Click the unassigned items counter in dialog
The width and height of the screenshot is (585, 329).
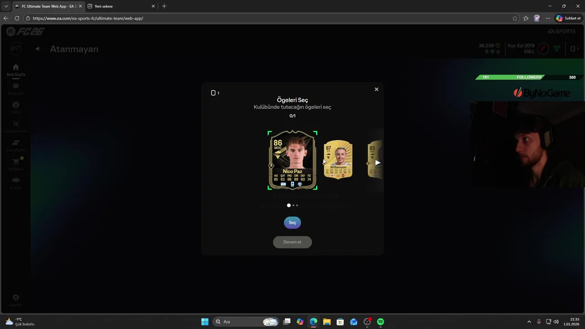215,93
